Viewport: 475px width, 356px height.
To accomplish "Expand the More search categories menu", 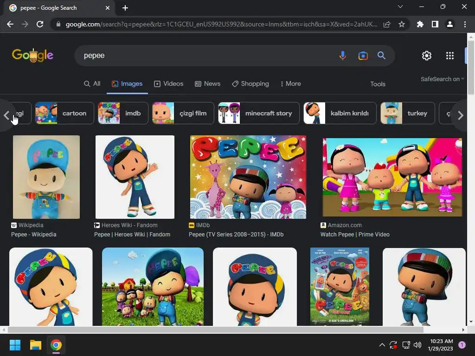I will click(x=290, y=84).
